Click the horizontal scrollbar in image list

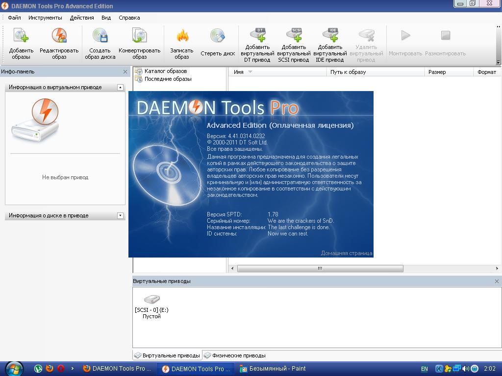pos(320,268)
